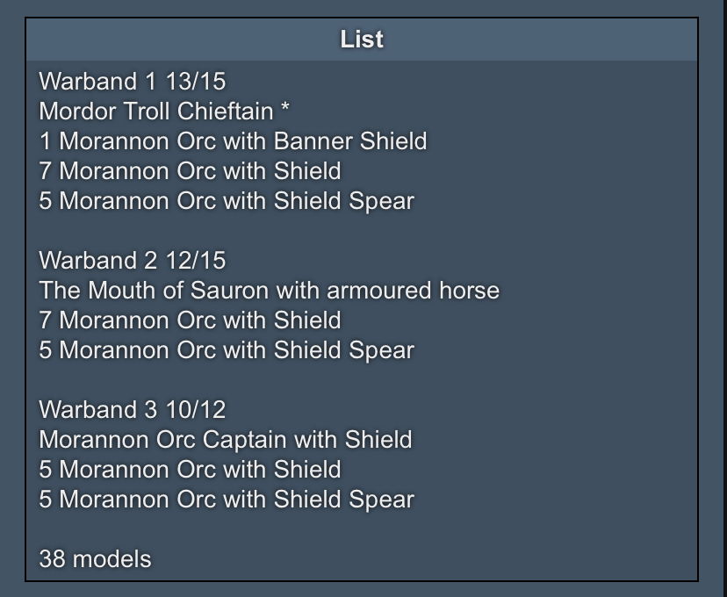Select Warband 2's 7 Morannon Orc with Shield

(191, 320)
